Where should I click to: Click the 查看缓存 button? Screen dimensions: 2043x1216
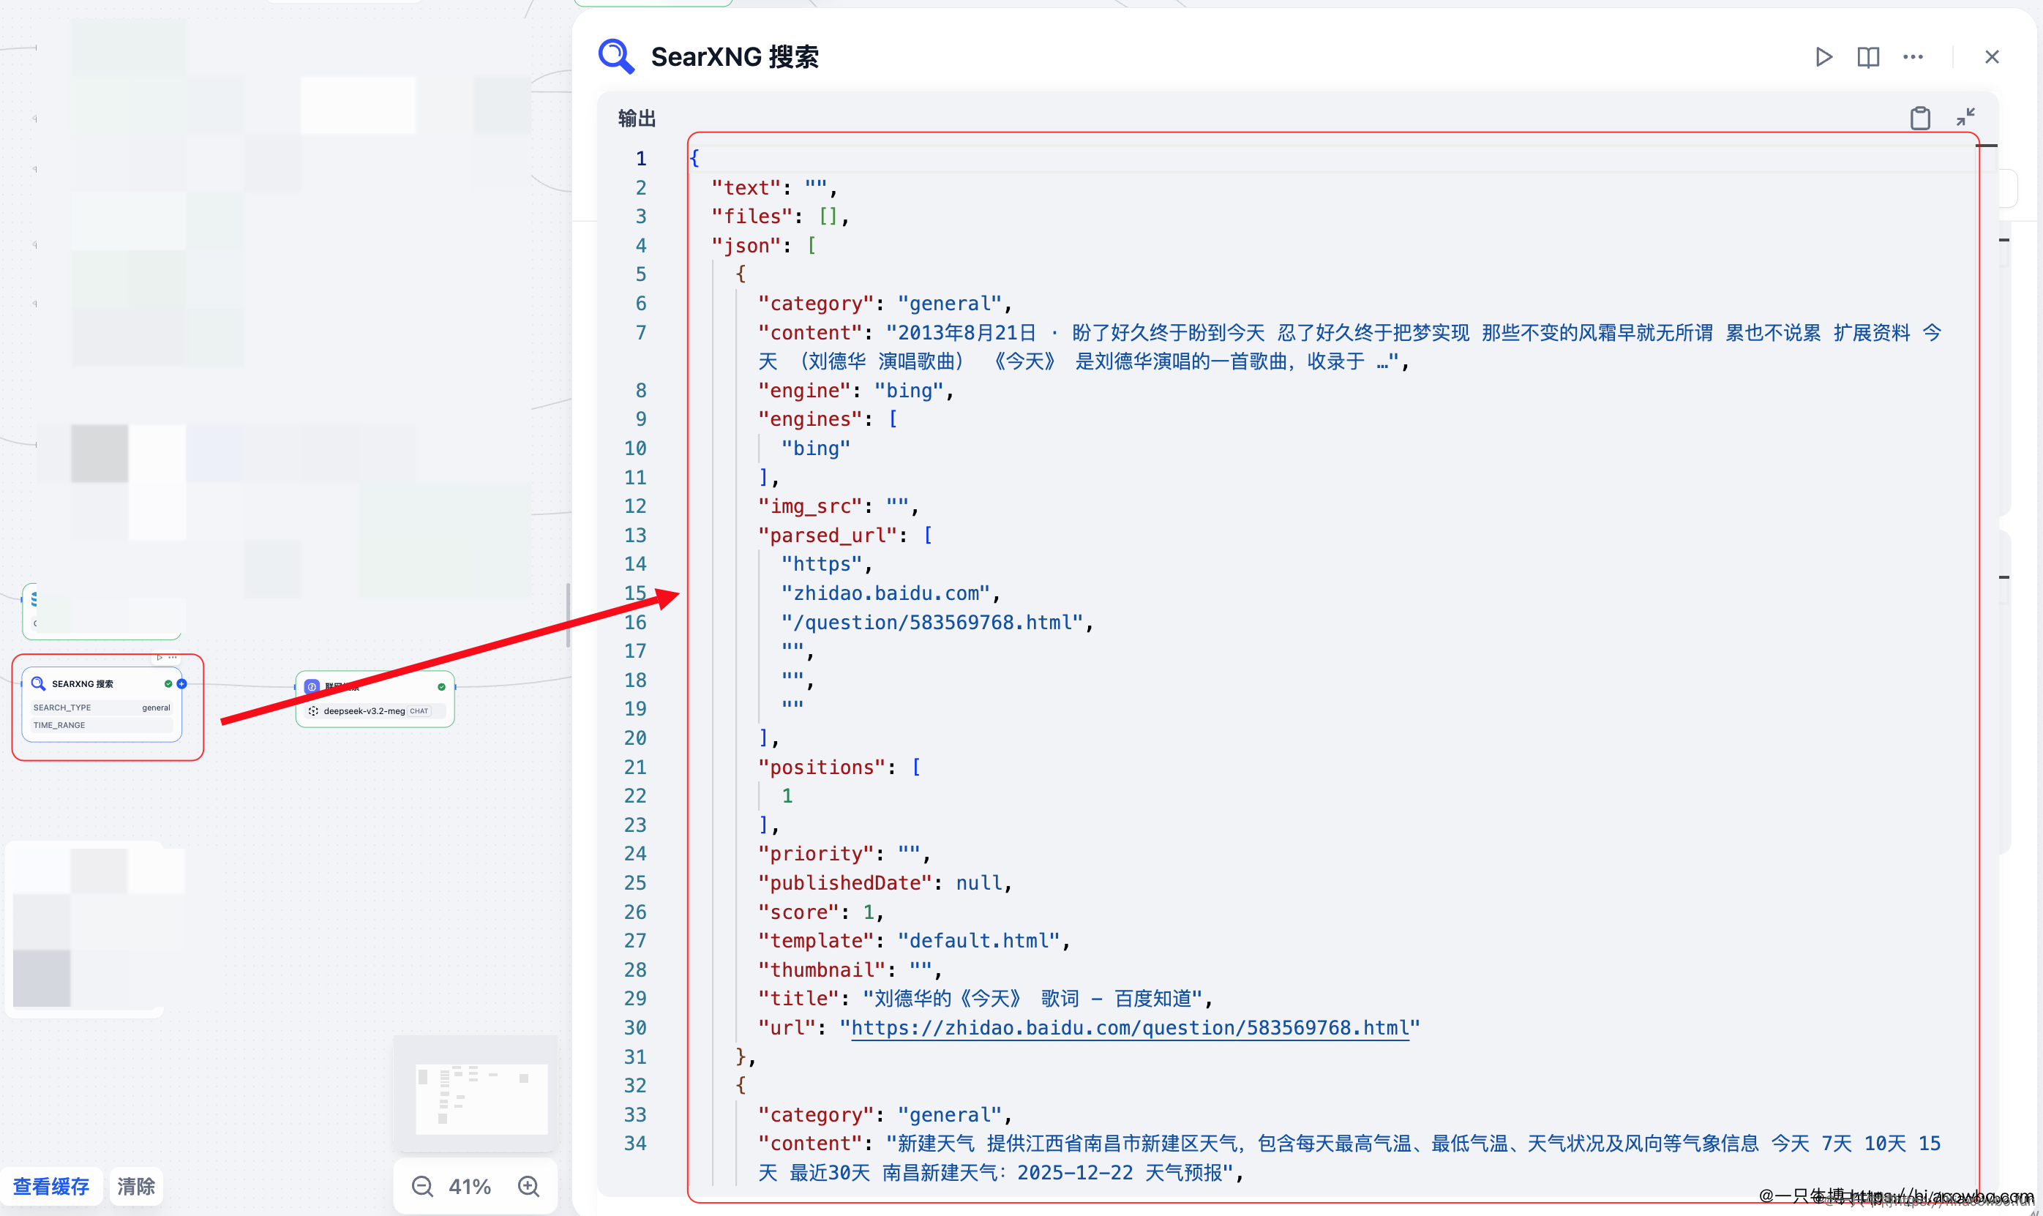point(50,1187)
